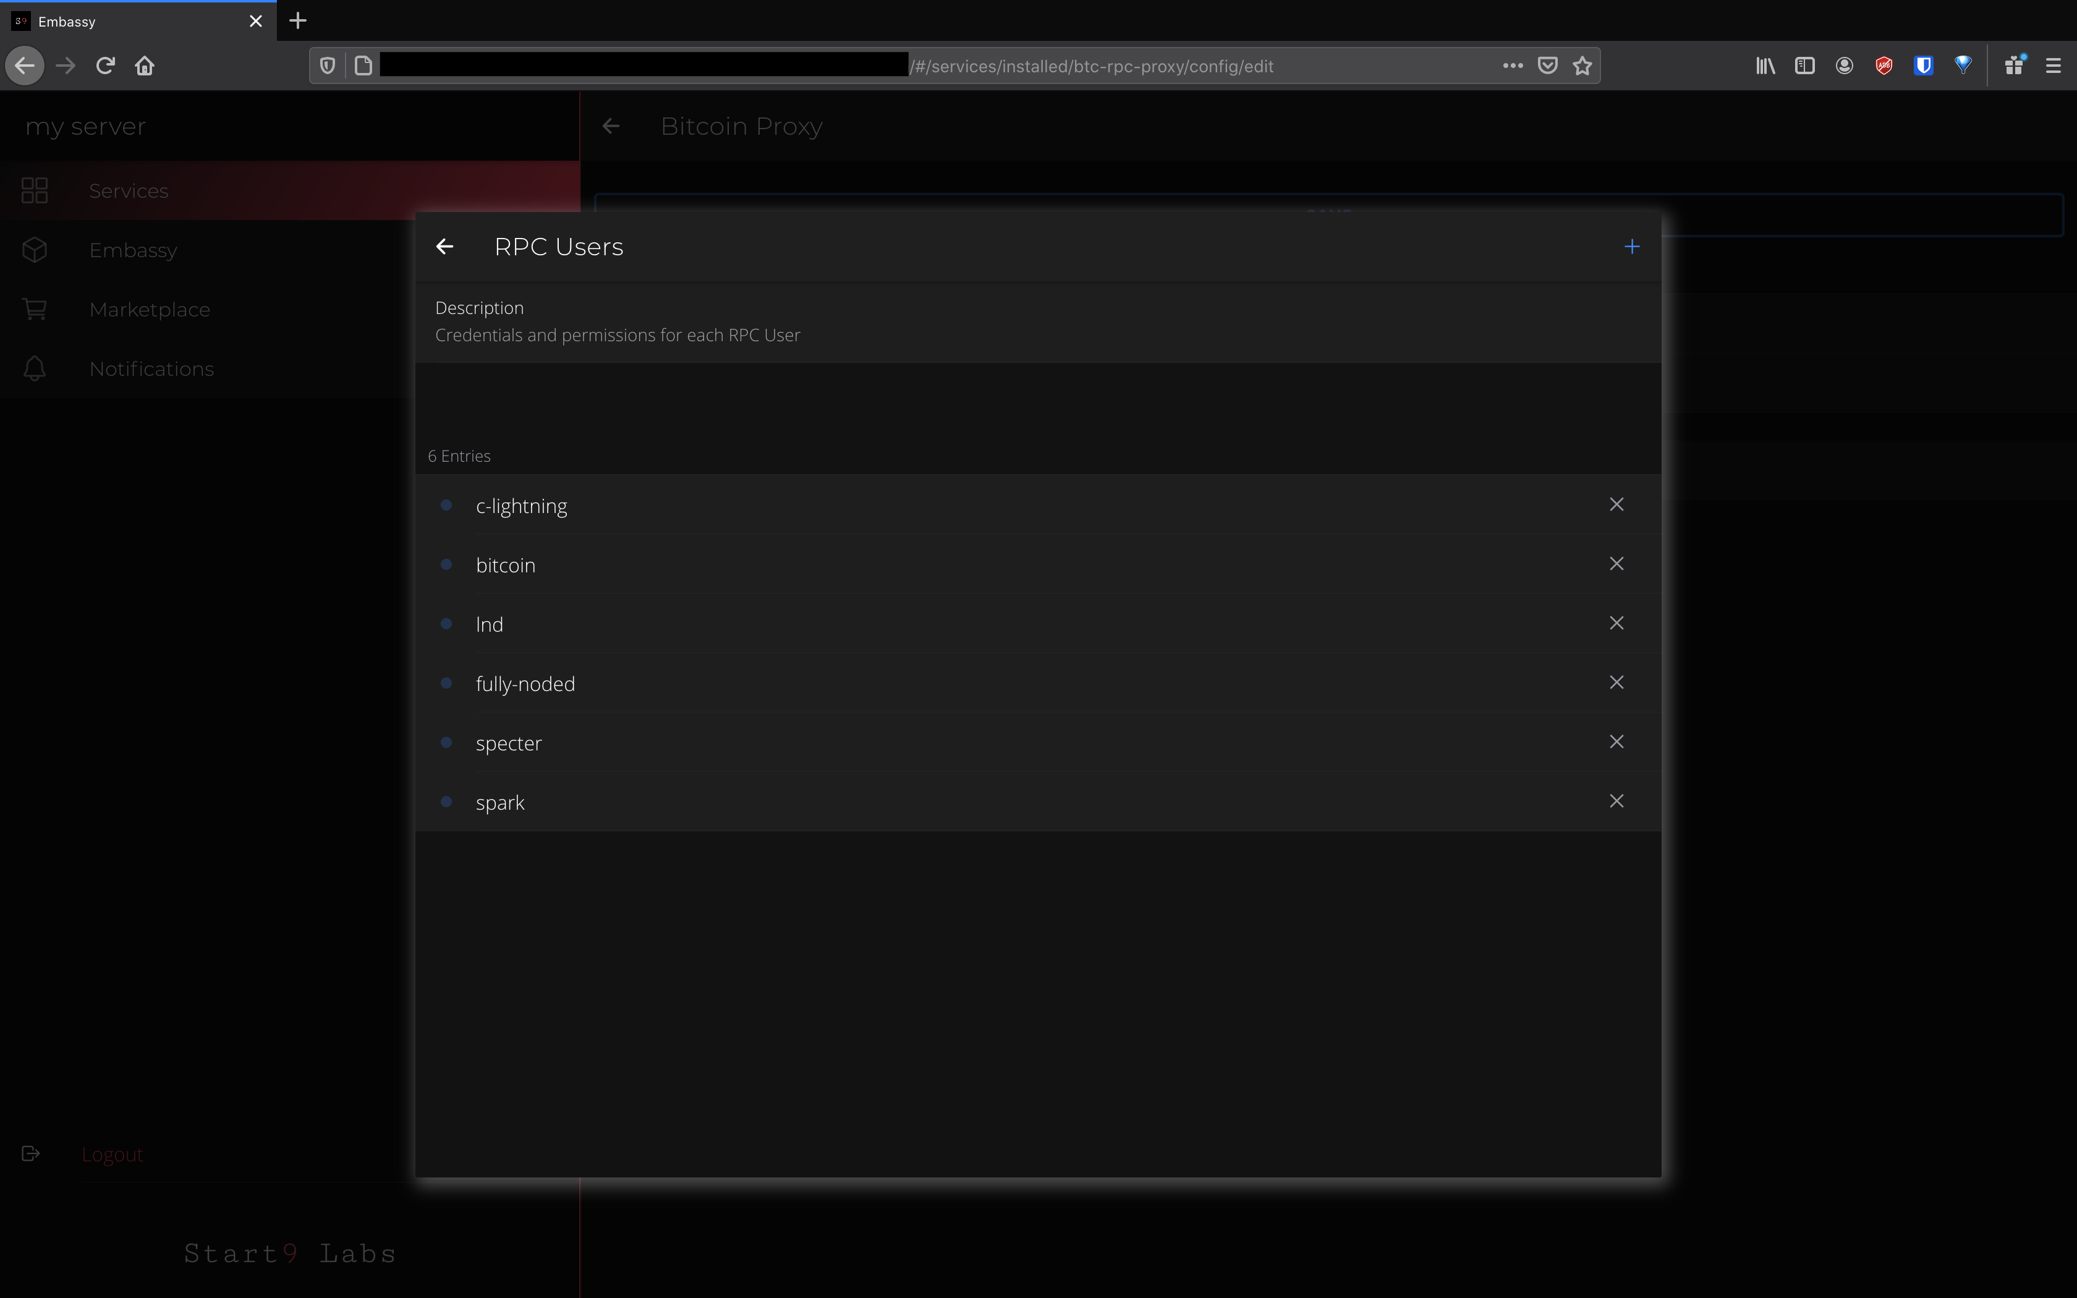Go back from RPC Users panel
The image size is (2077, 1298).
pyautogui.click(x=444, y=247)
